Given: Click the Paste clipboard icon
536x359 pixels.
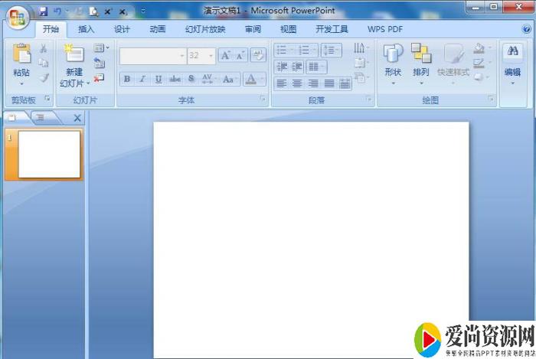Looking at the screenshot, I should [x=21, y=54].
